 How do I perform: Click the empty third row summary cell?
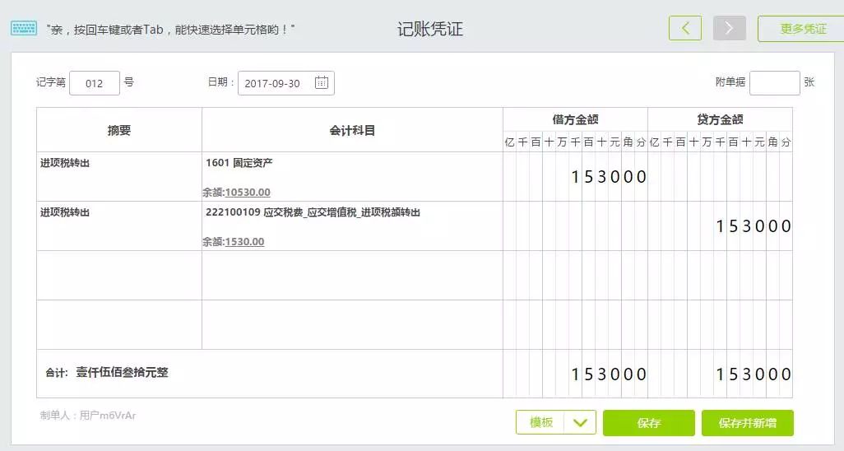[119, 275]
